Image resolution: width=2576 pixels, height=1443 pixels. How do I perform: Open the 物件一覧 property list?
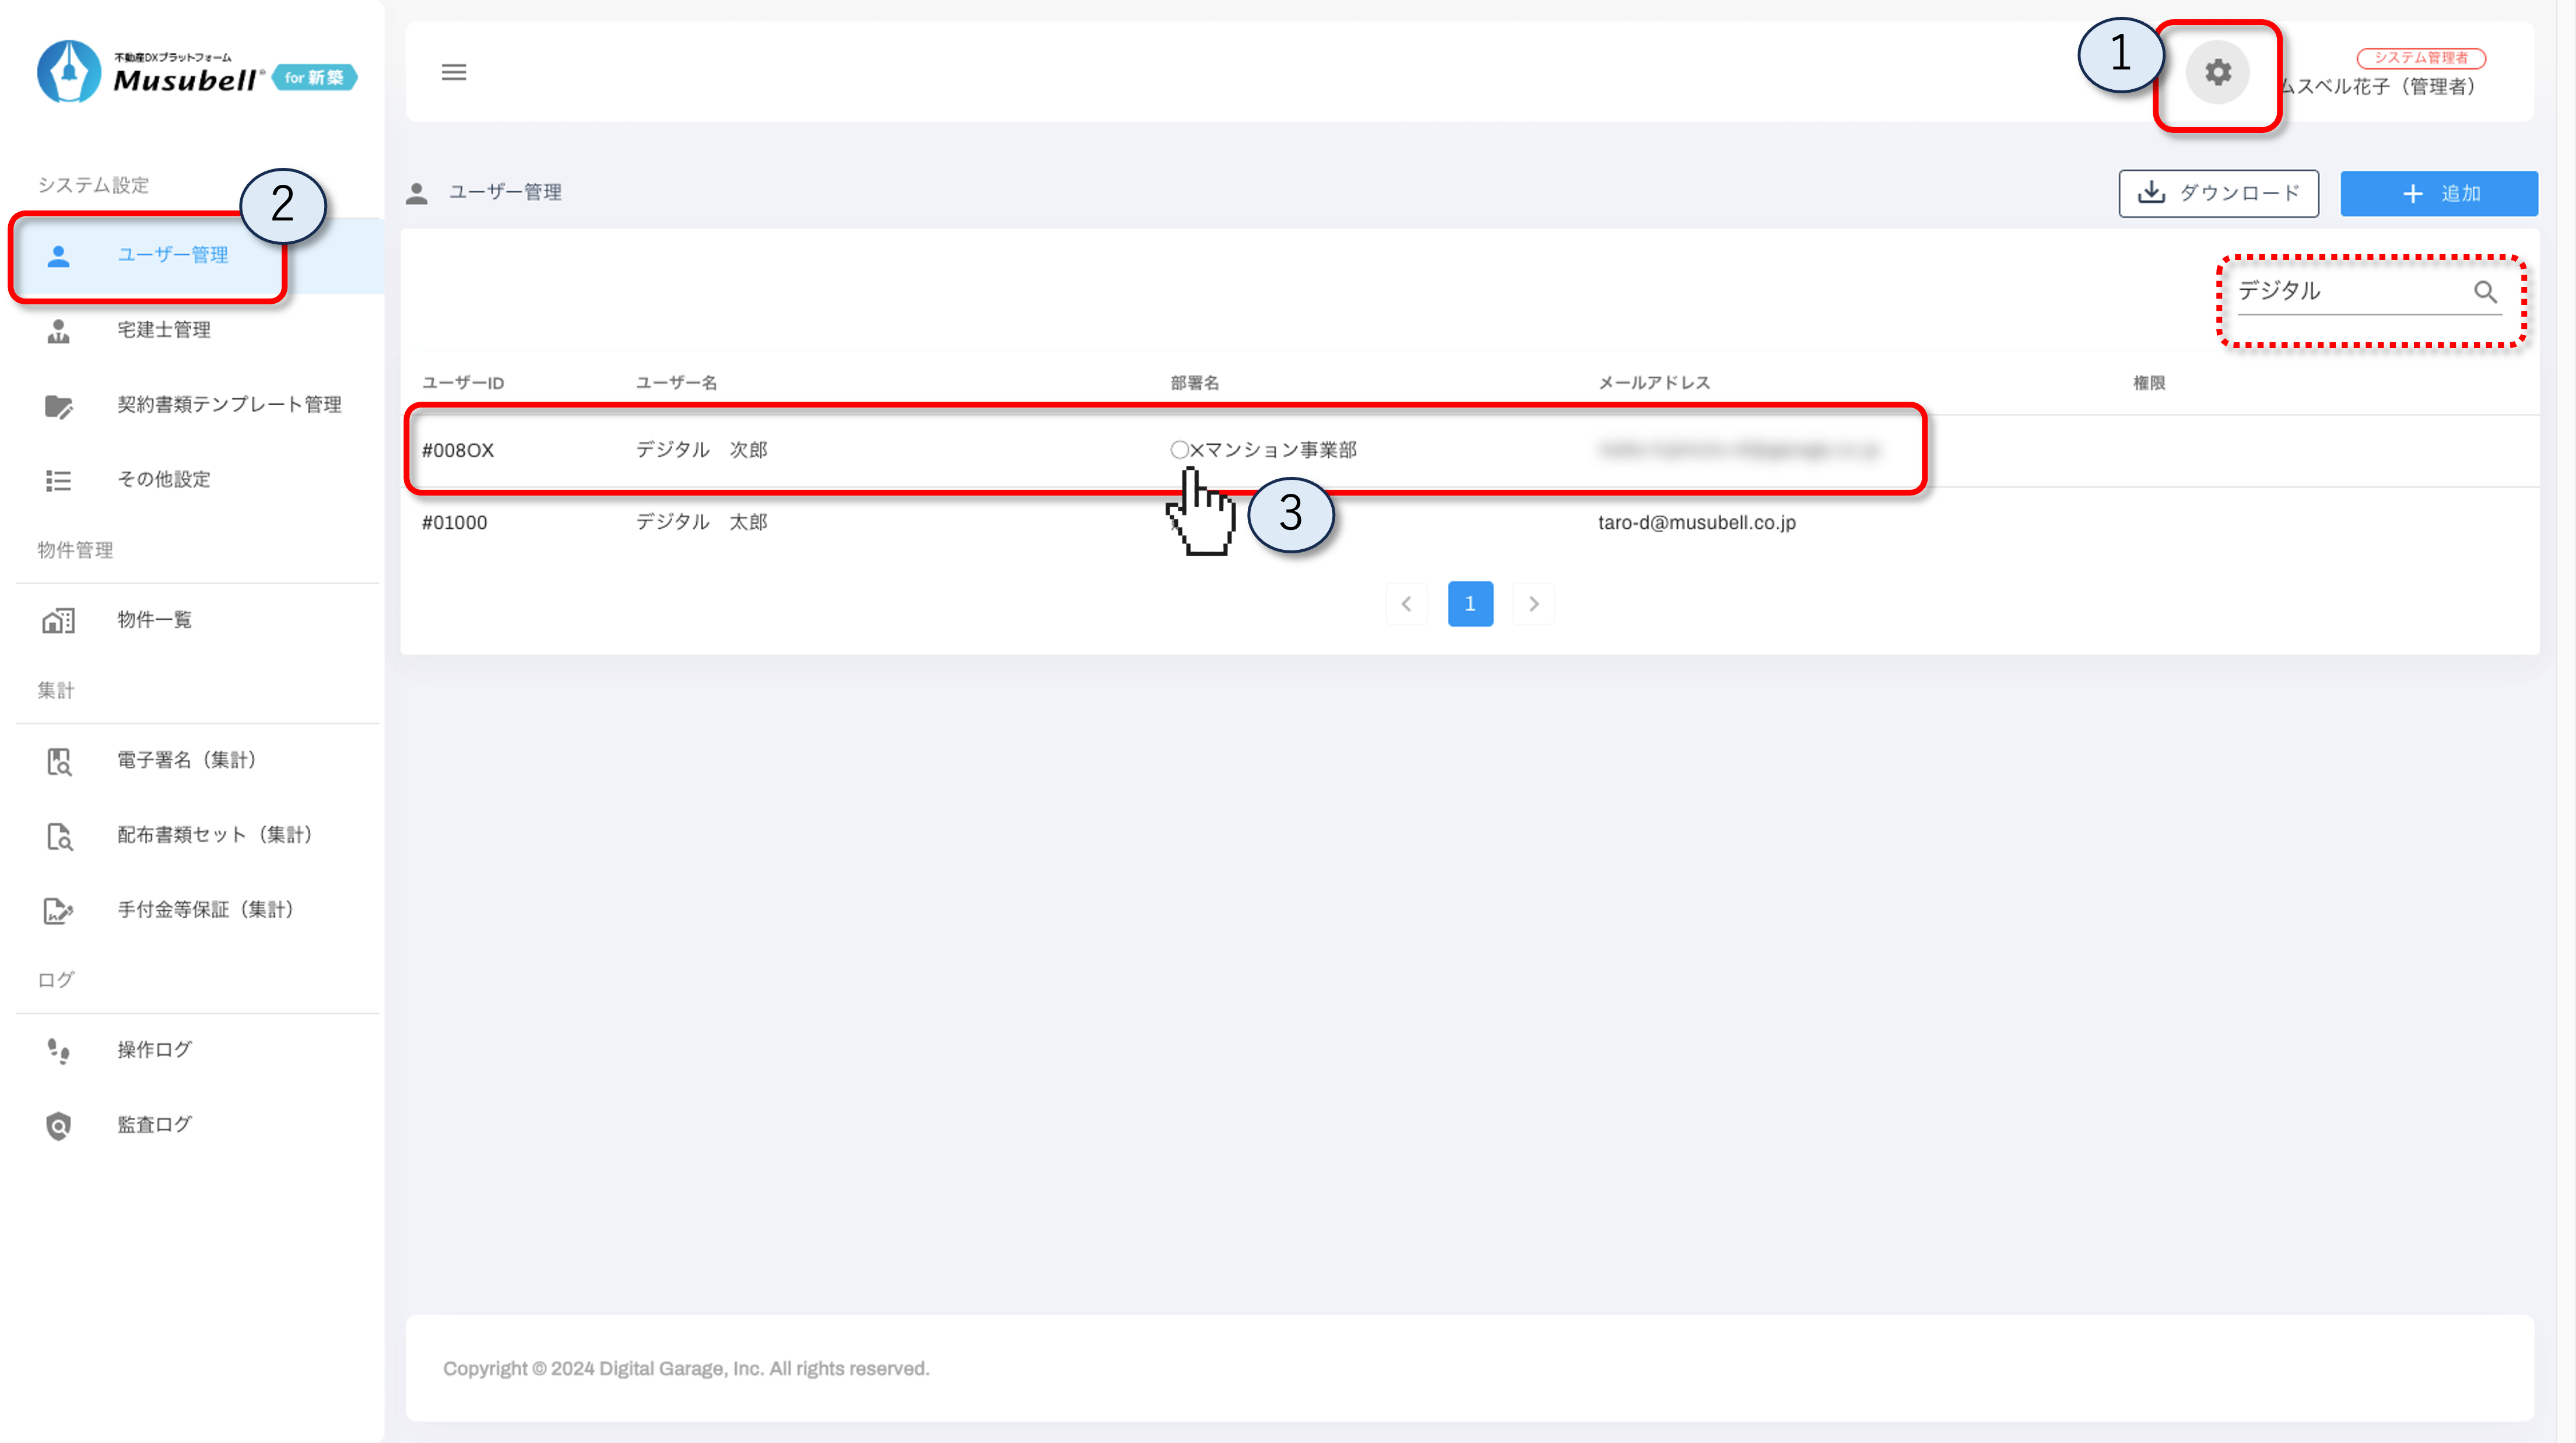(154, 620)
